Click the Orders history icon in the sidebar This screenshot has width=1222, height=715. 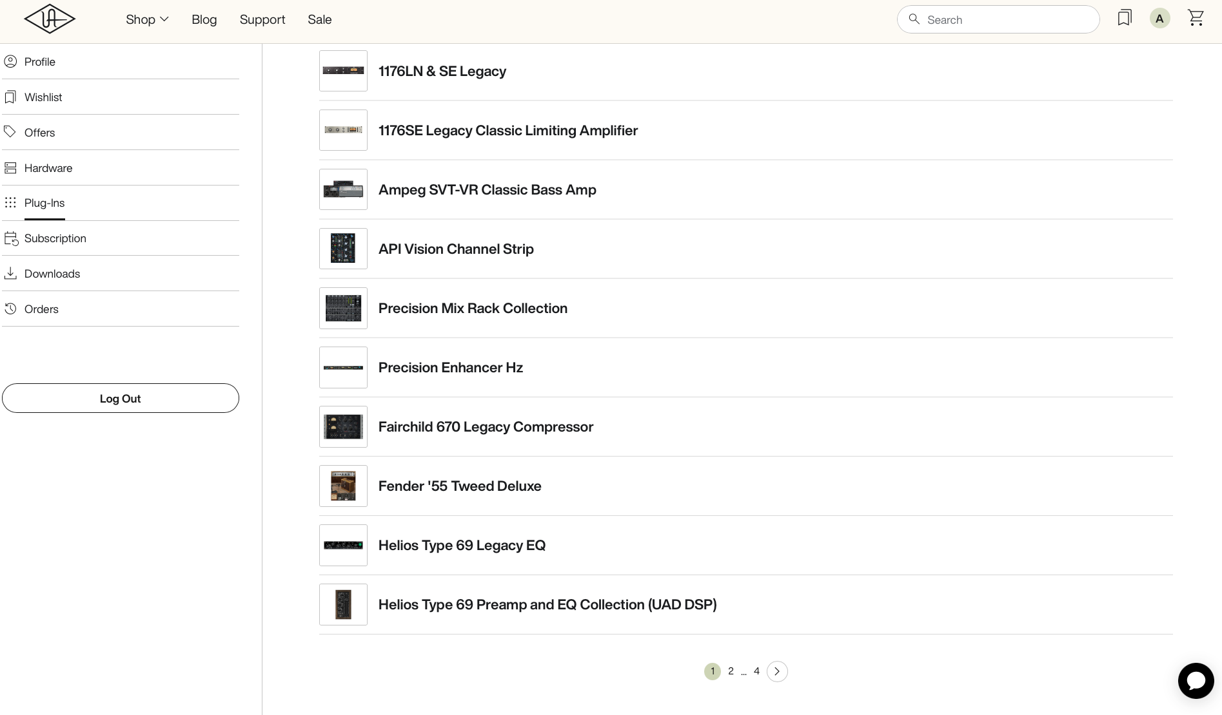point(10,309)
